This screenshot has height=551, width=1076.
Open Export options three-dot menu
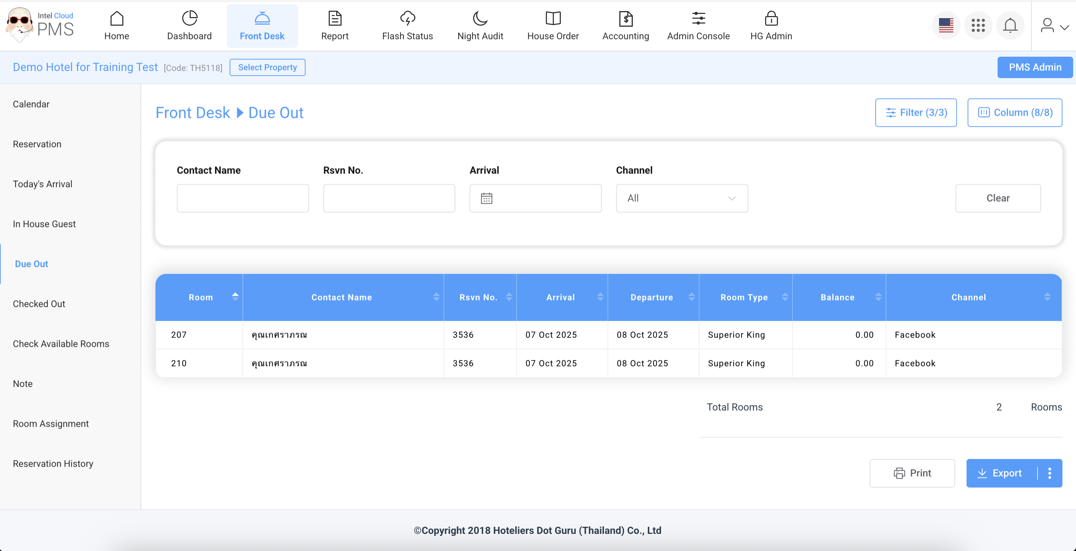[x=1049, y=473]
